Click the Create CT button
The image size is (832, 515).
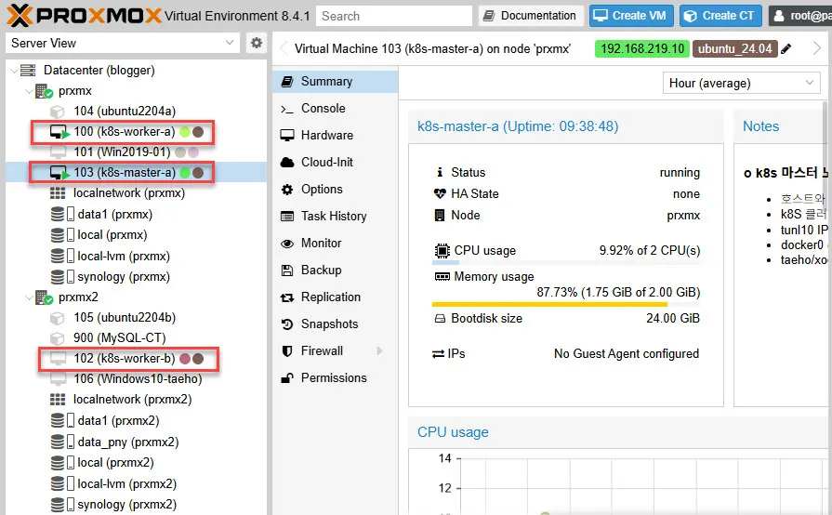720,16
